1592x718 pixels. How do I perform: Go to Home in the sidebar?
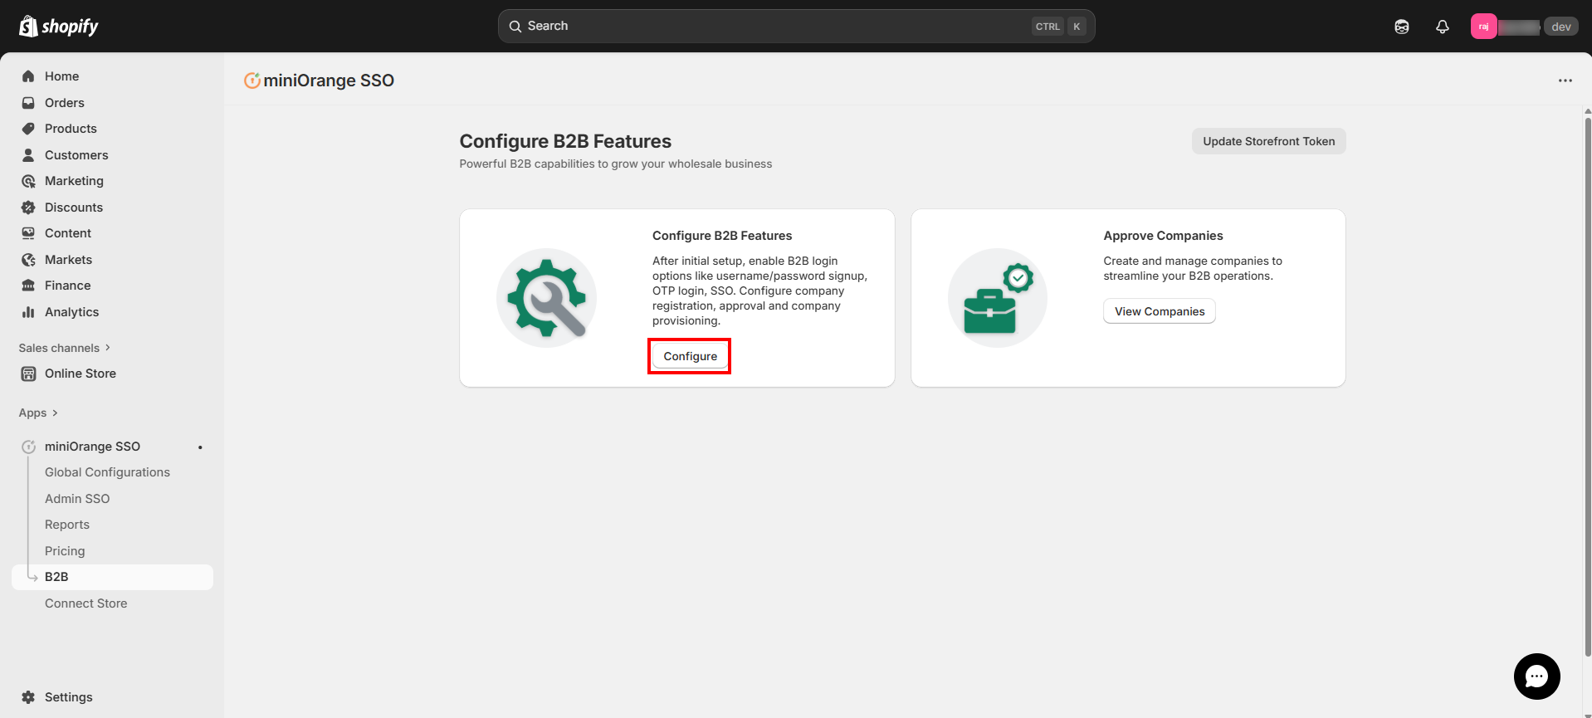point(112,76)
